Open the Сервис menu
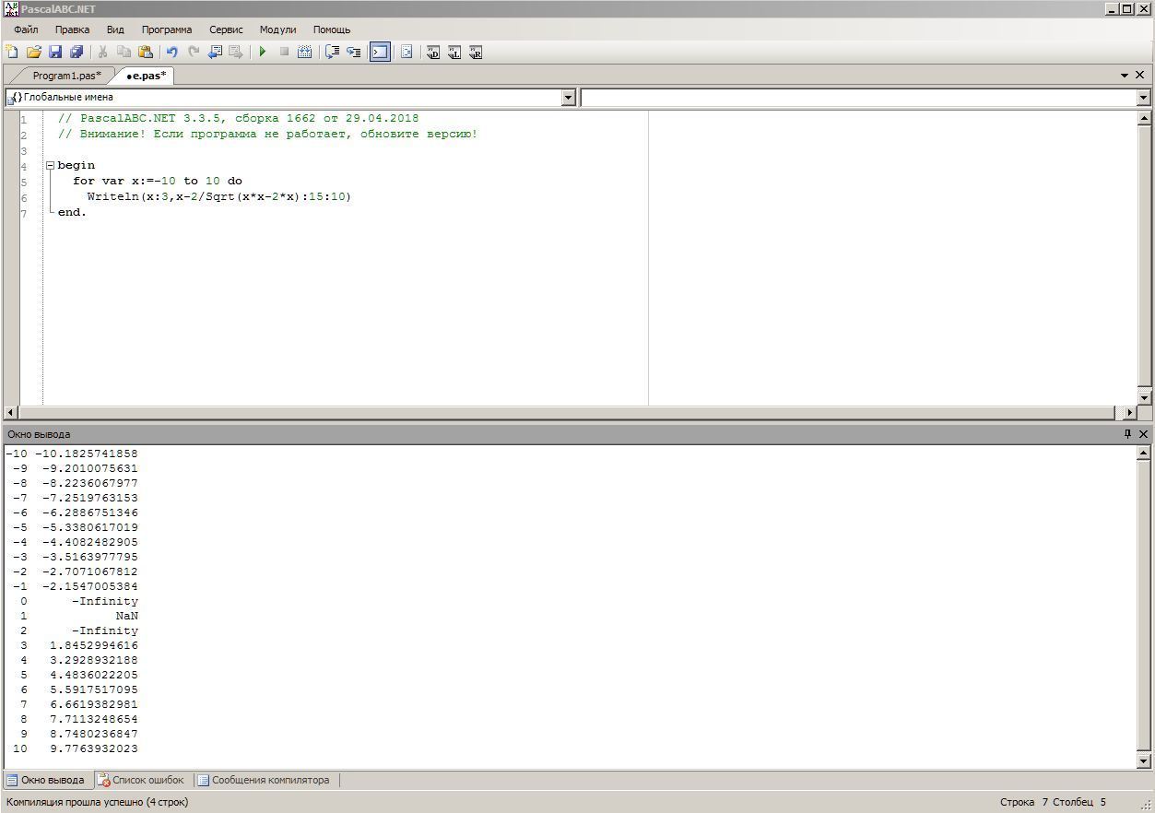1155x813 pixels. [226, 29]
